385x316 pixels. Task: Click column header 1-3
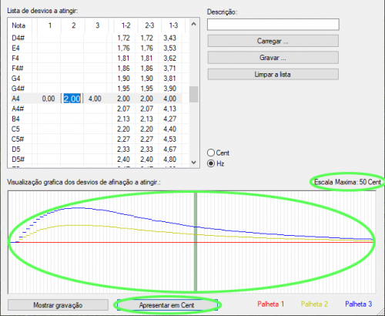pyautogui.click(x=173, y=25)
